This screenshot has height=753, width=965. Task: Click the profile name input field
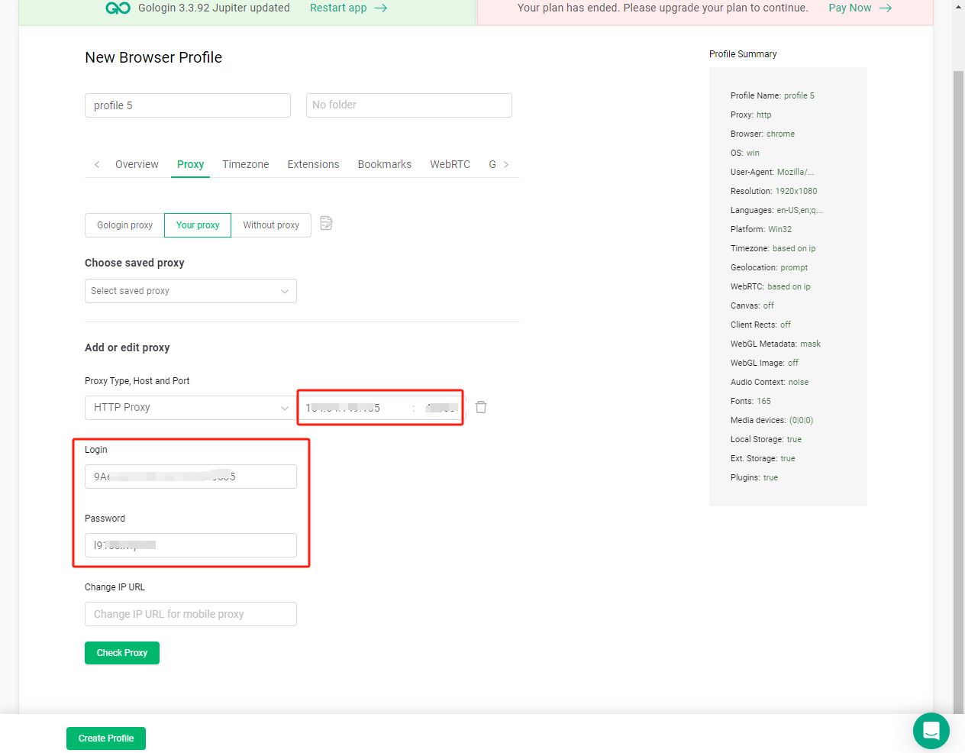click(188, 105)
